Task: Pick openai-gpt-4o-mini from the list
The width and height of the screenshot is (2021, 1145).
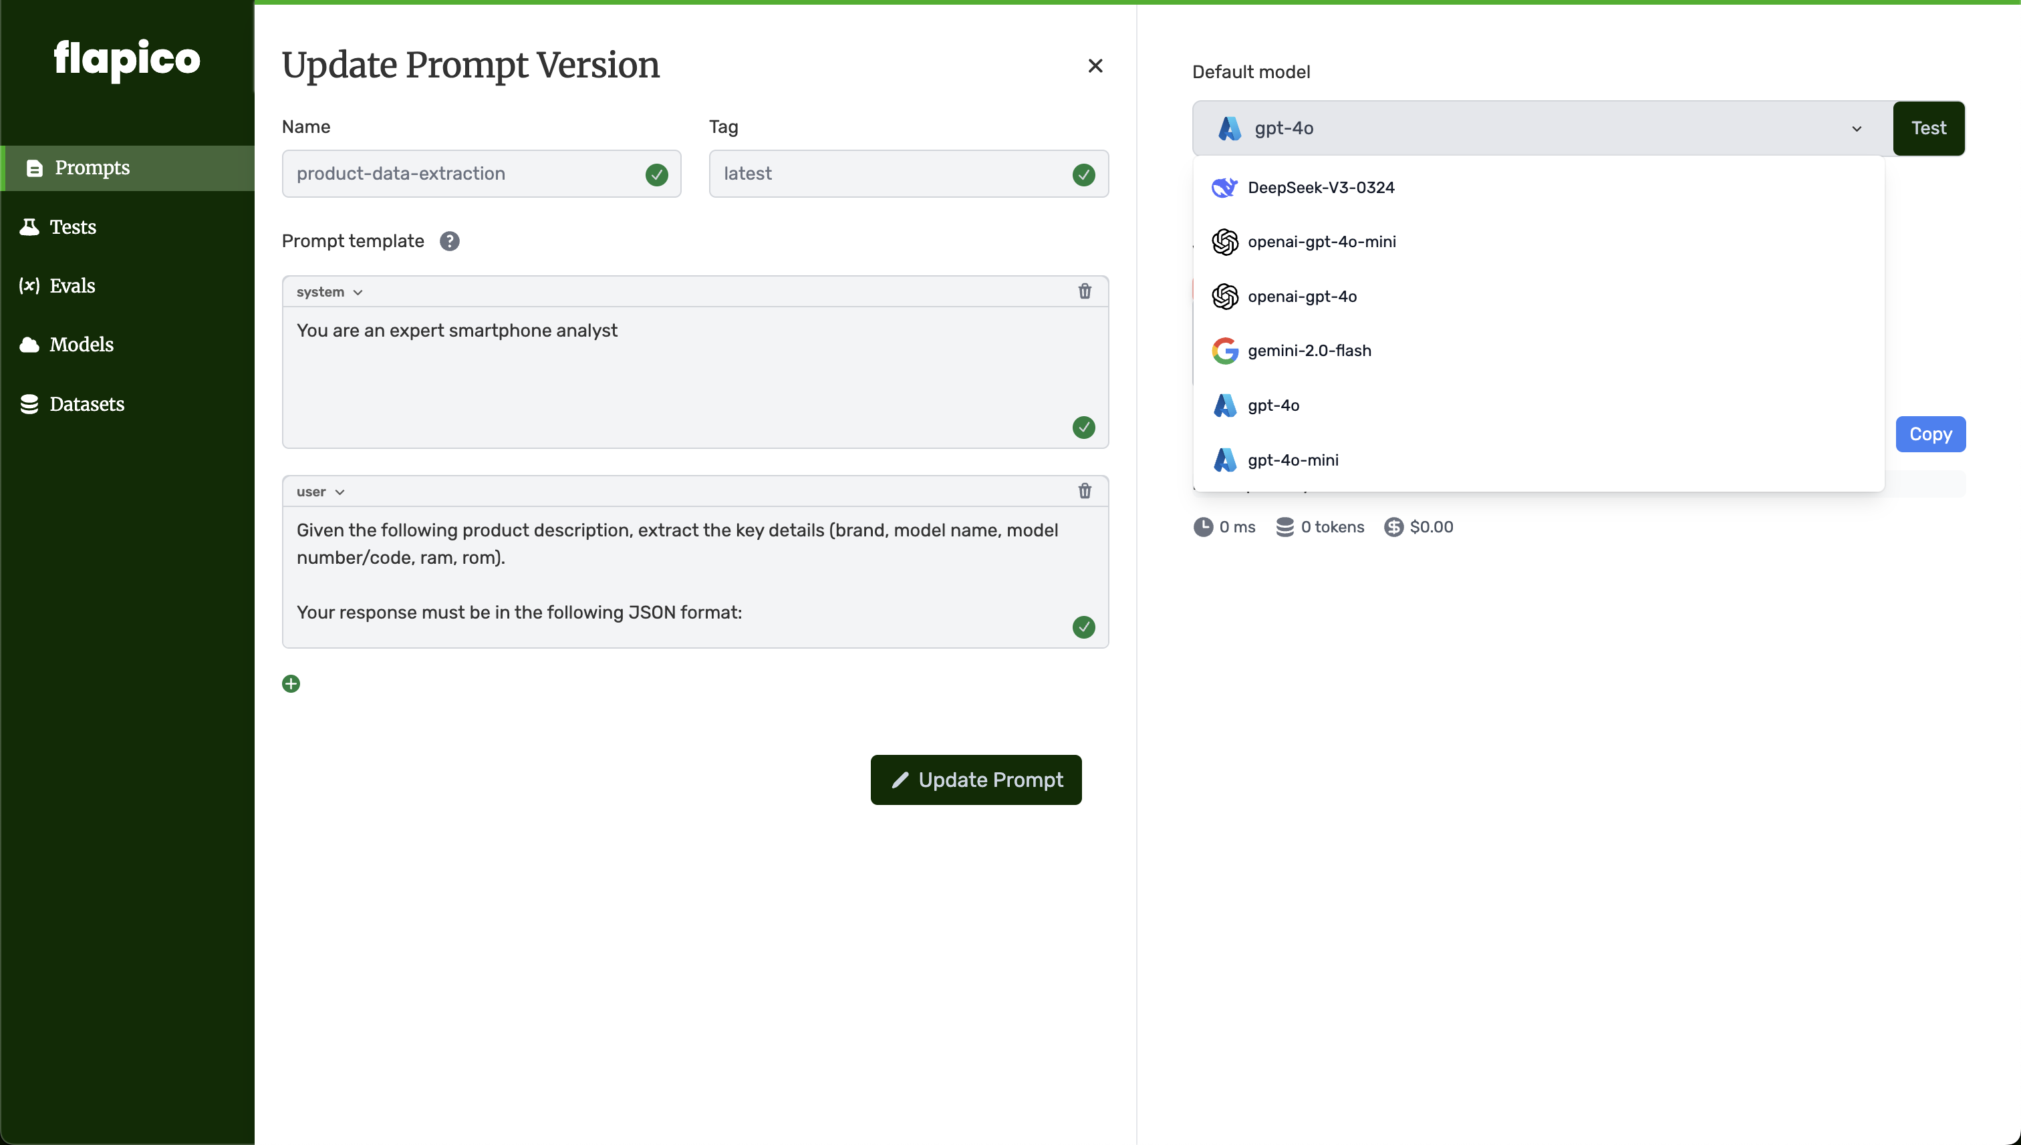Action: tap(1321, 241)
